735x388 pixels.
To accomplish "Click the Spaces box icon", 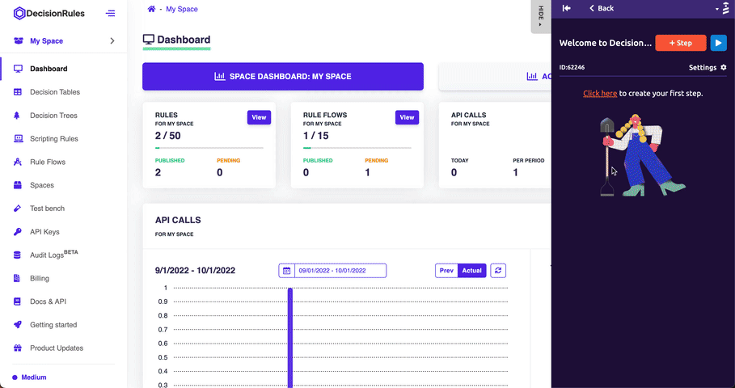I will pyautogui.click(x=17, y=185).
